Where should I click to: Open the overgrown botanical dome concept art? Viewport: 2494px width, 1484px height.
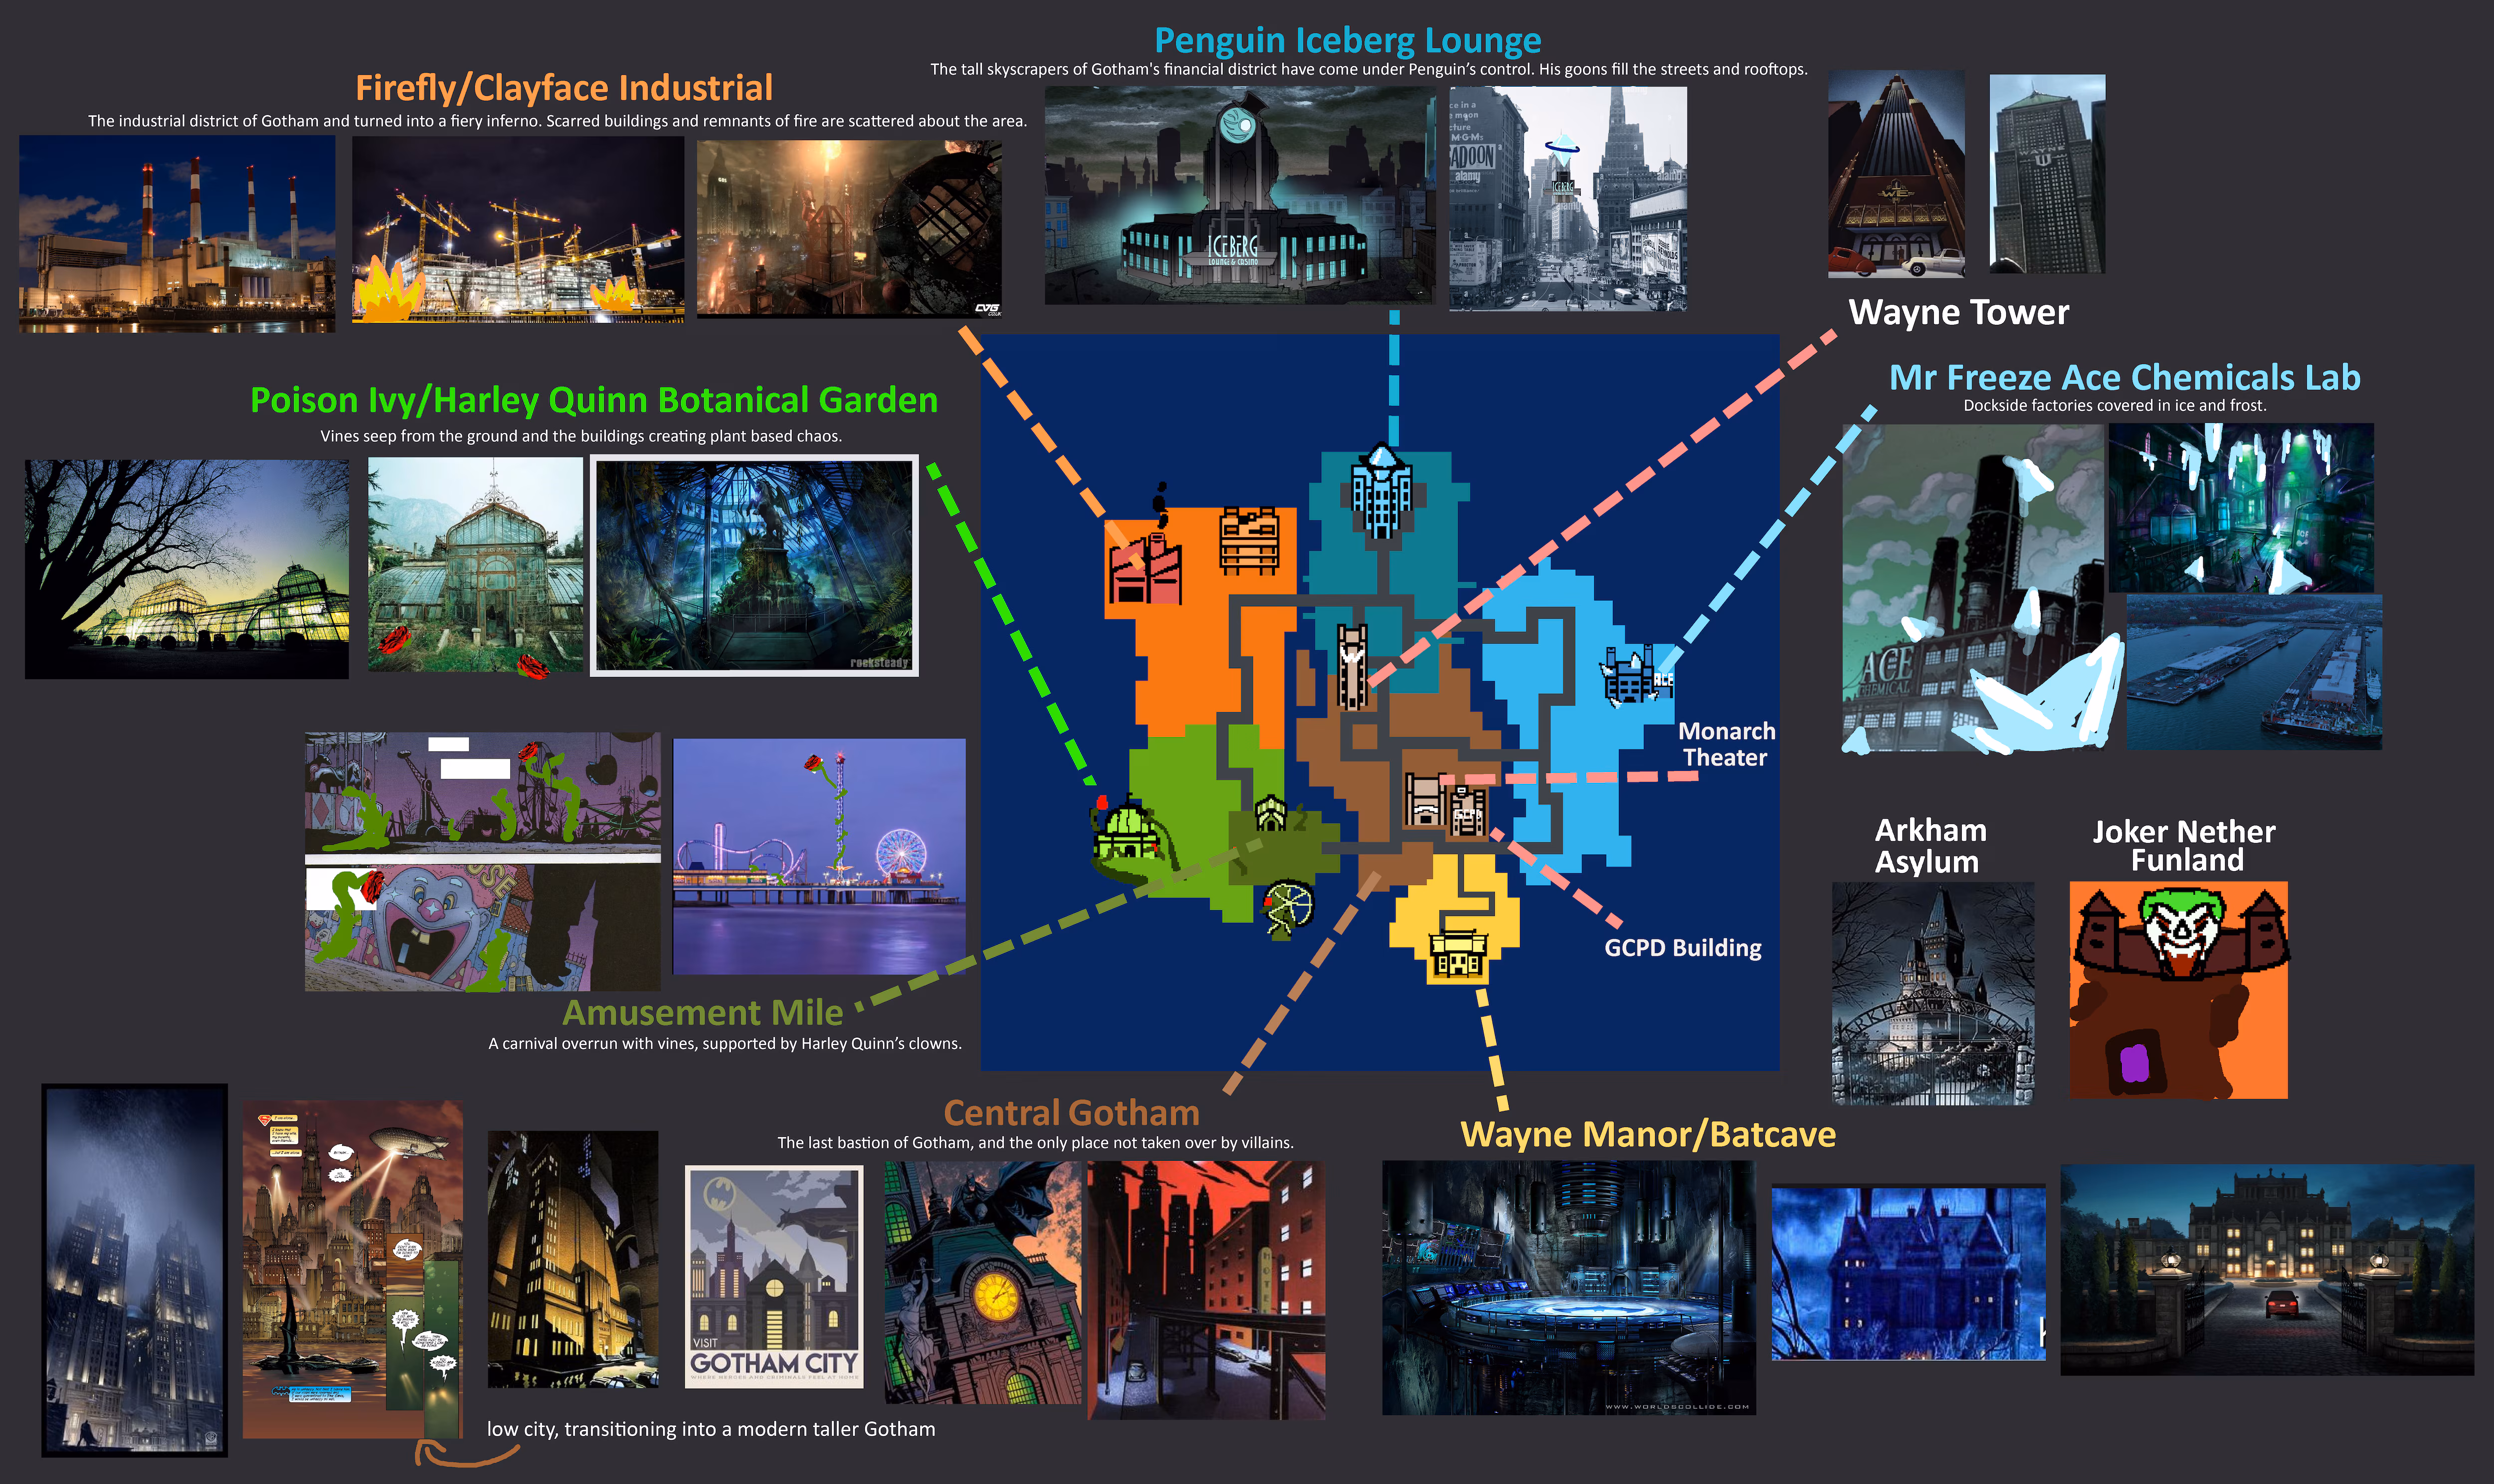pos(754,565)
